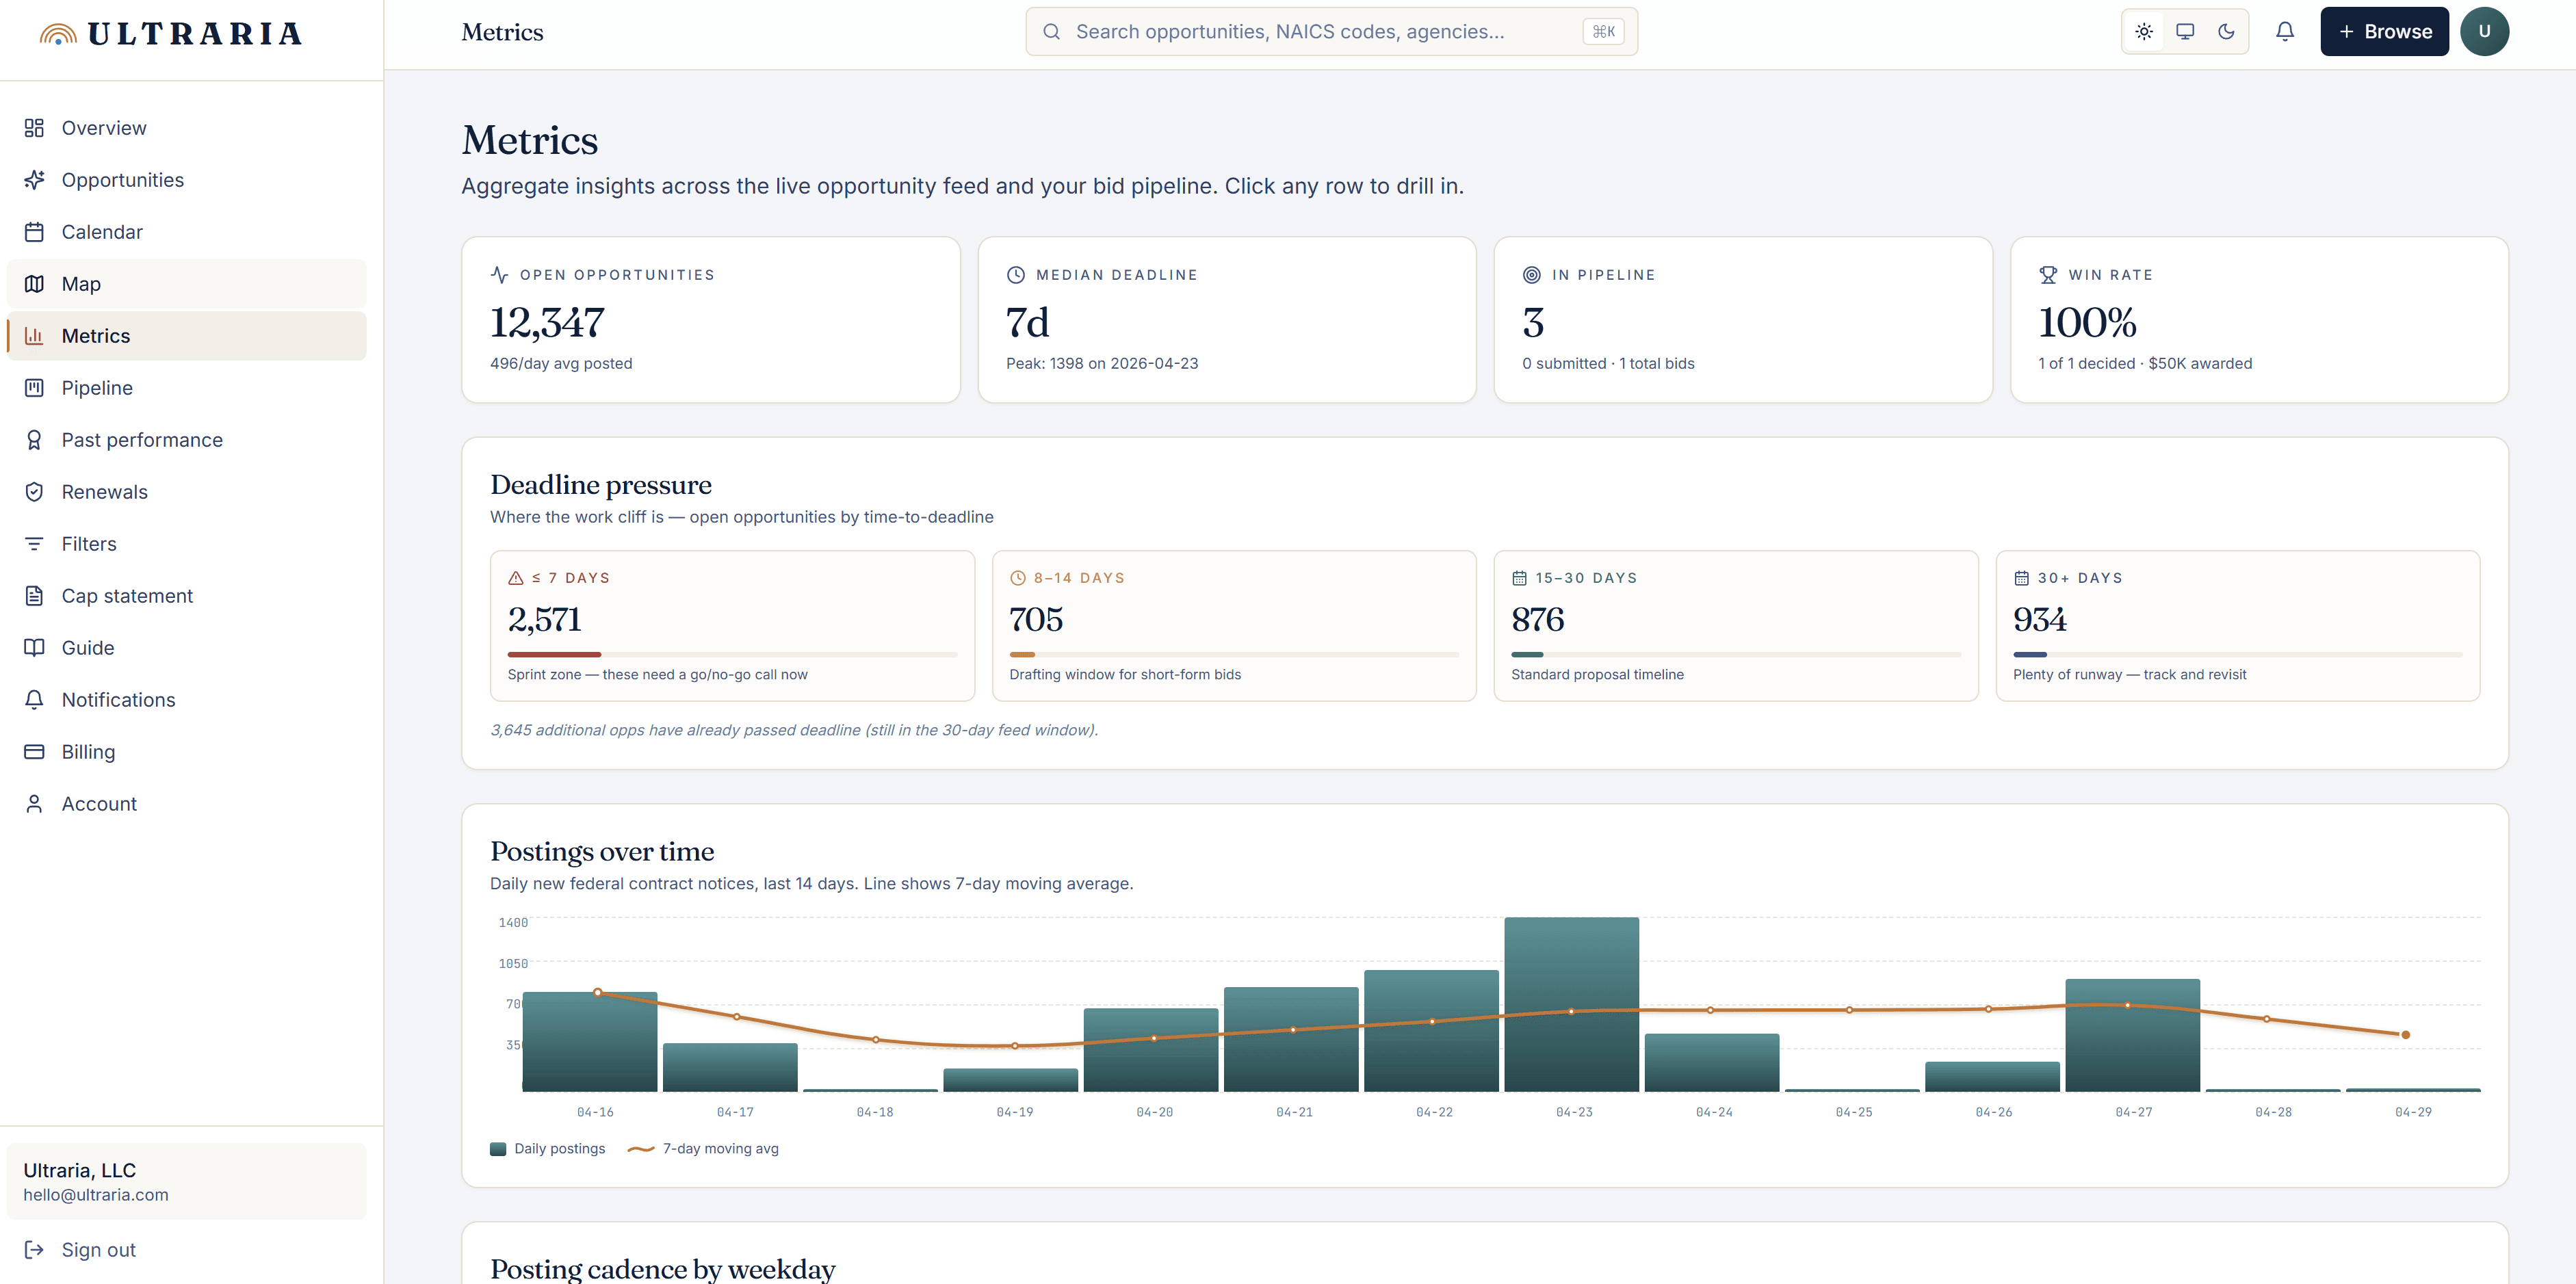The width and height of the screenshot is (2576, 1284).
Task: Click the 04-29 moving average endpoint
Action: tap(2405, 1035)
